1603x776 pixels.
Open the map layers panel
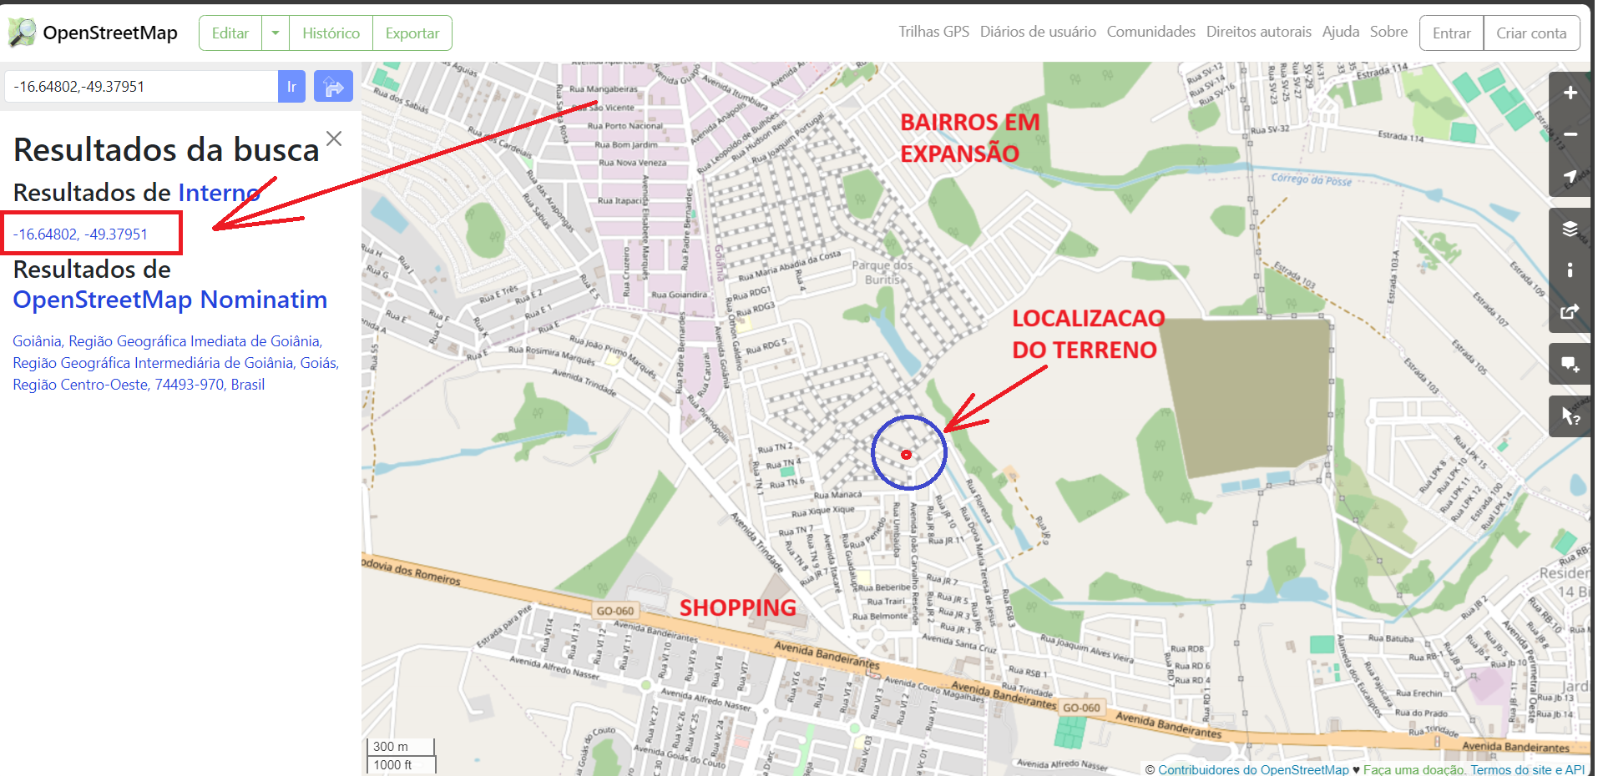point(1570,229)
